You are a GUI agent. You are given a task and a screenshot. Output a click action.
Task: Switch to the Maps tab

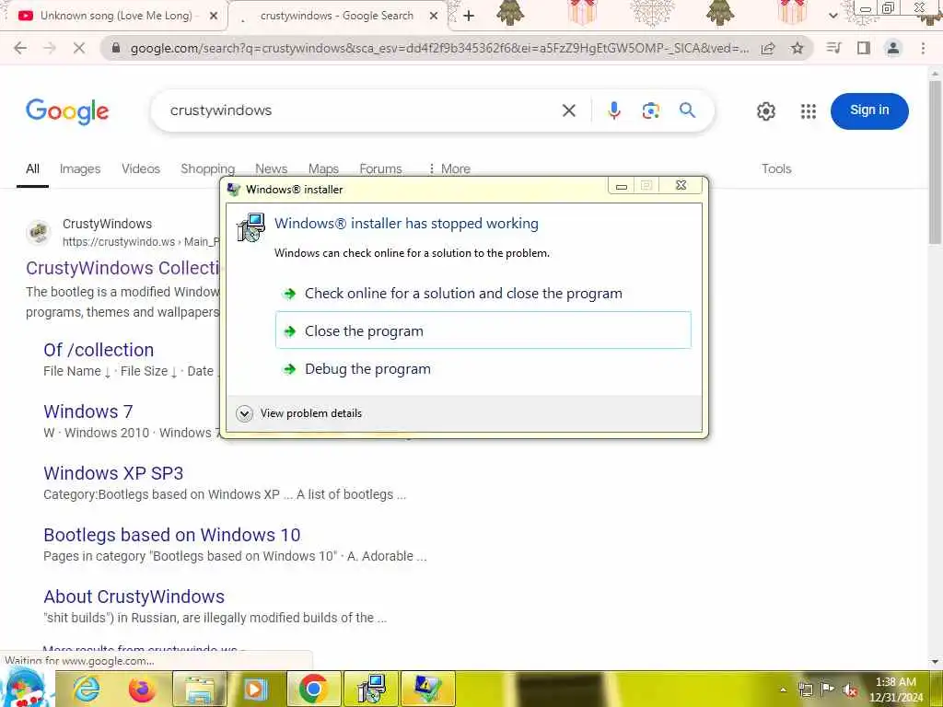click(x=323, y=169)
